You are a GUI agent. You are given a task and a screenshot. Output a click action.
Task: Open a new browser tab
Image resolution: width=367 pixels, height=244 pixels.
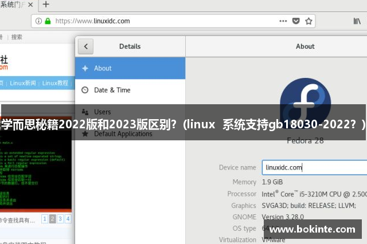(46, 4)
